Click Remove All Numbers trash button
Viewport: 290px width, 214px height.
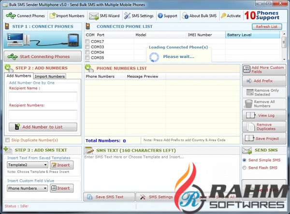[264, 104]
